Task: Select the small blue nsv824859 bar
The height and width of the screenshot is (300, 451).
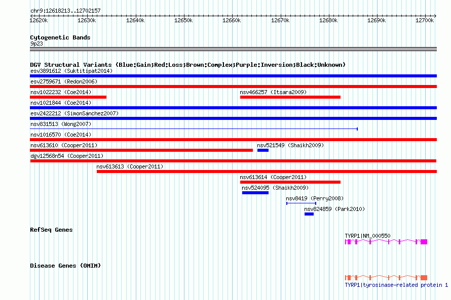Action: coord(309,214)
